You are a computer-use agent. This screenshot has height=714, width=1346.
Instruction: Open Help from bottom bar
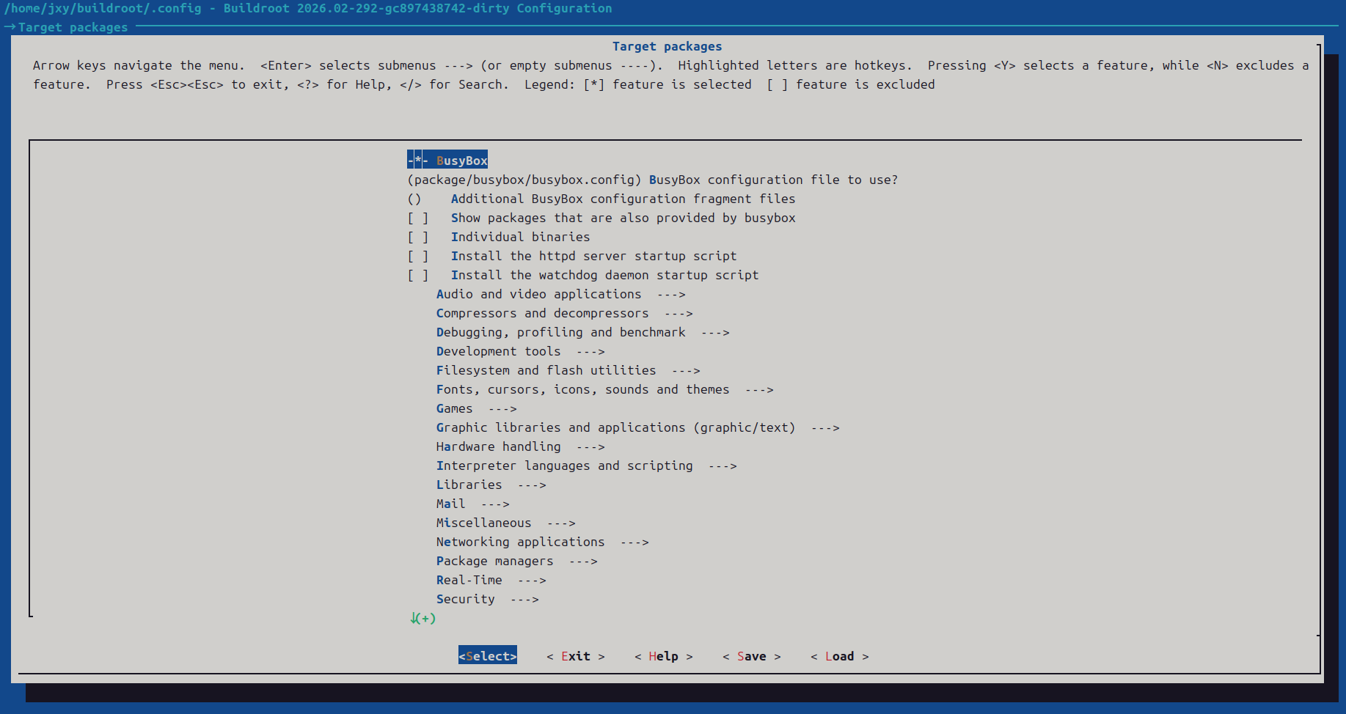click(x=663, y=656)
